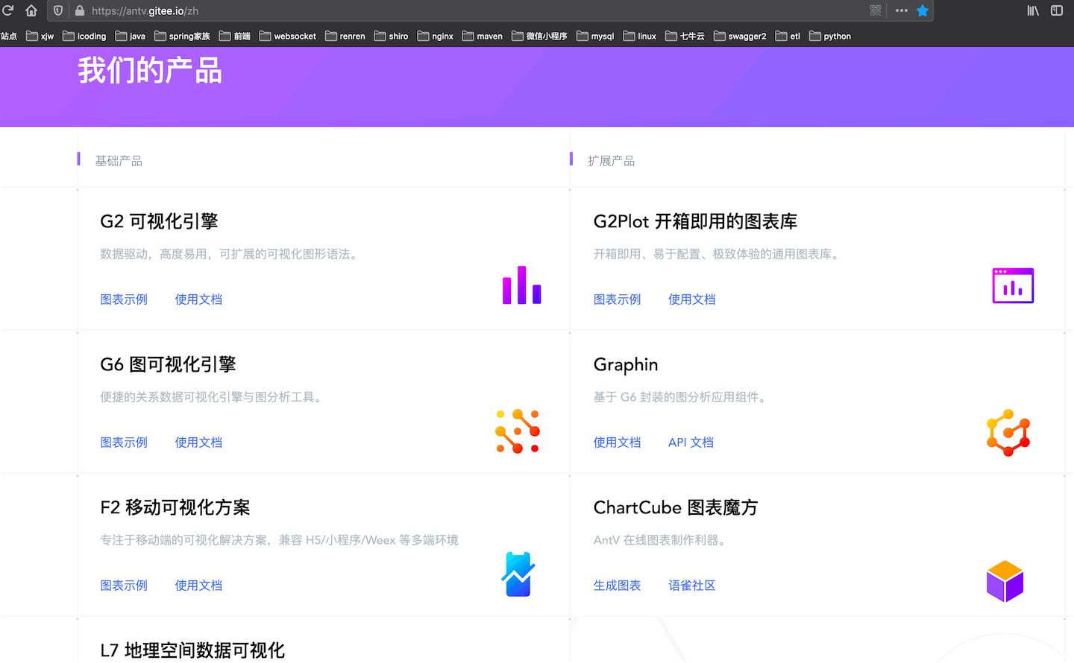Click the G2Plot 开箱即用的图表库 title
1074x663 pixels.
pos(695,221)
